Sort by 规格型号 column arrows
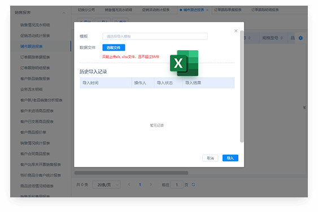This screenshot has height=212, width=318. tap(281, 38)
